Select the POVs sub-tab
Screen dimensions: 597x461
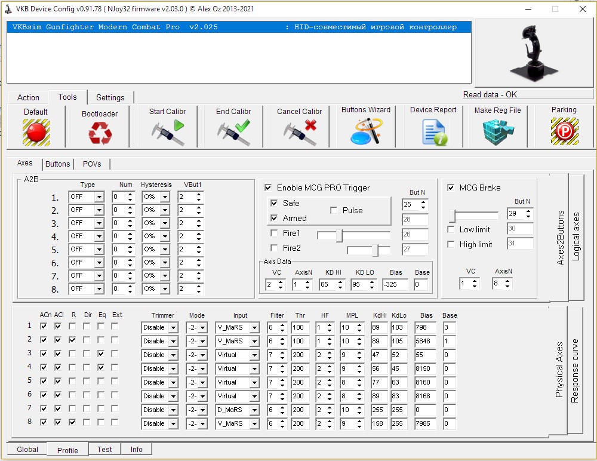[92, 164]
